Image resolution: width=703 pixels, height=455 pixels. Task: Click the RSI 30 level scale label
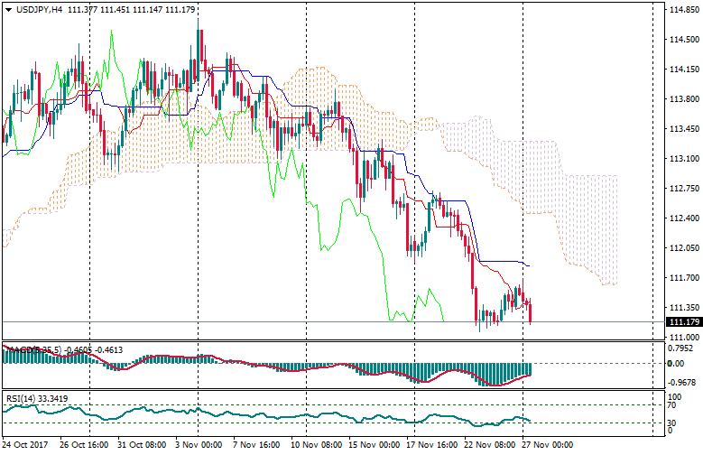tap(673, 422)
